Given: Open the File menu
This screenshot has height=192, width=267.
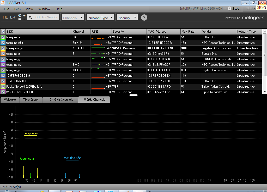Looking at the screenshot, I should pyautogui.click(x=7, y=9).
